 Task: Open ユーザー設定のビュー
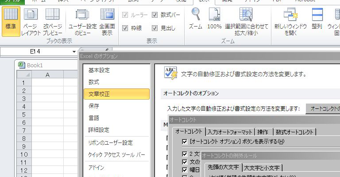pyautogui.click(x=82, y=21)
